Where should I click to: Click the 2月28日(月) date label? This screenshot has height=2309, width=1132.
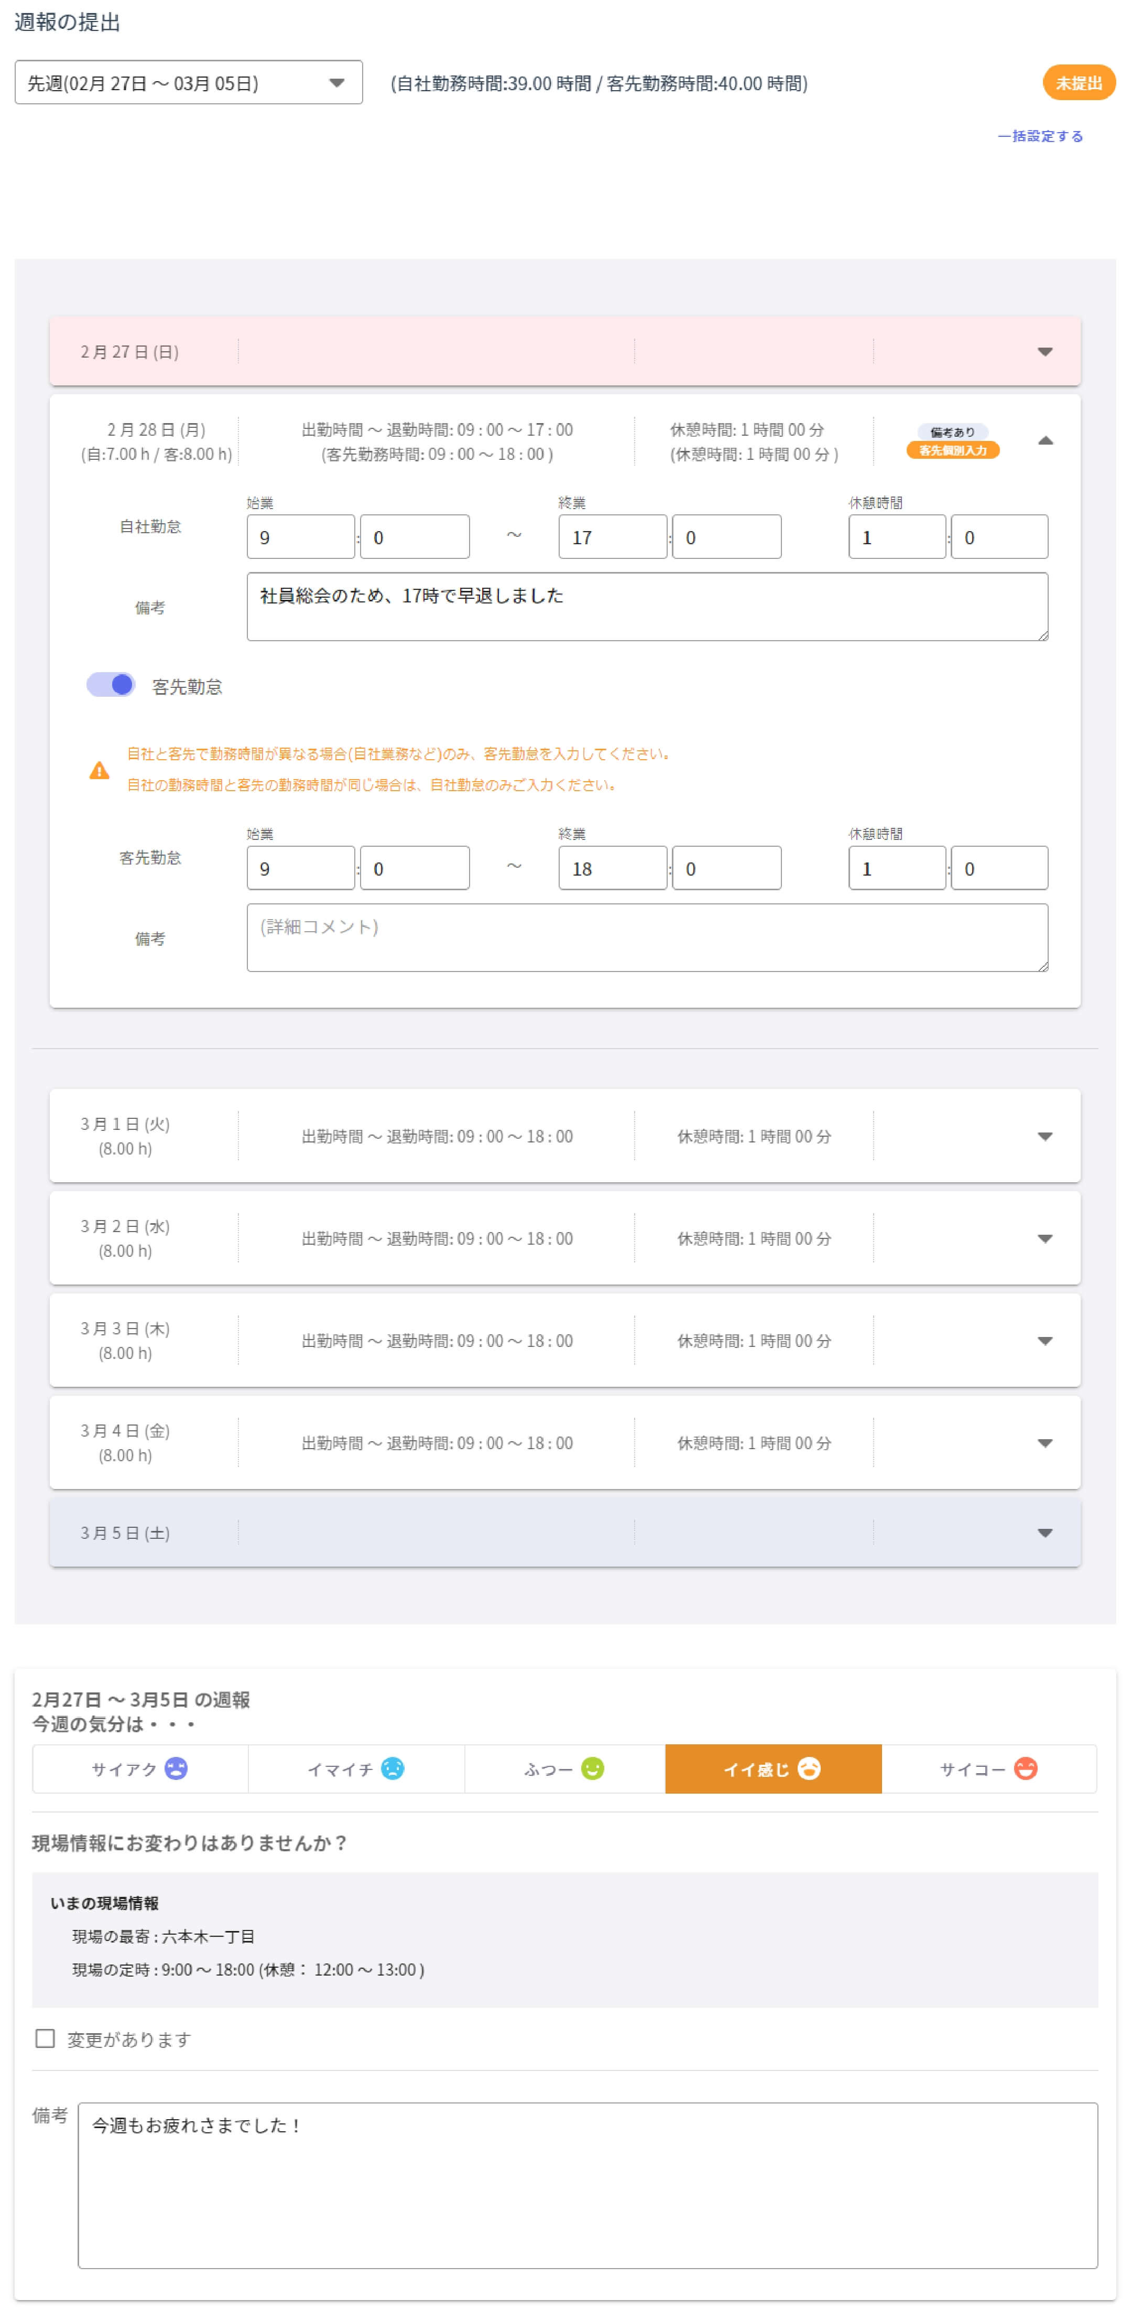coord(156,429)
